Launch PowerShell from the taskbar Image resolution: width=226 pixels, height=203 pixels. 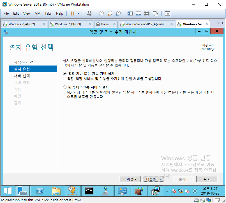(39, 191)
